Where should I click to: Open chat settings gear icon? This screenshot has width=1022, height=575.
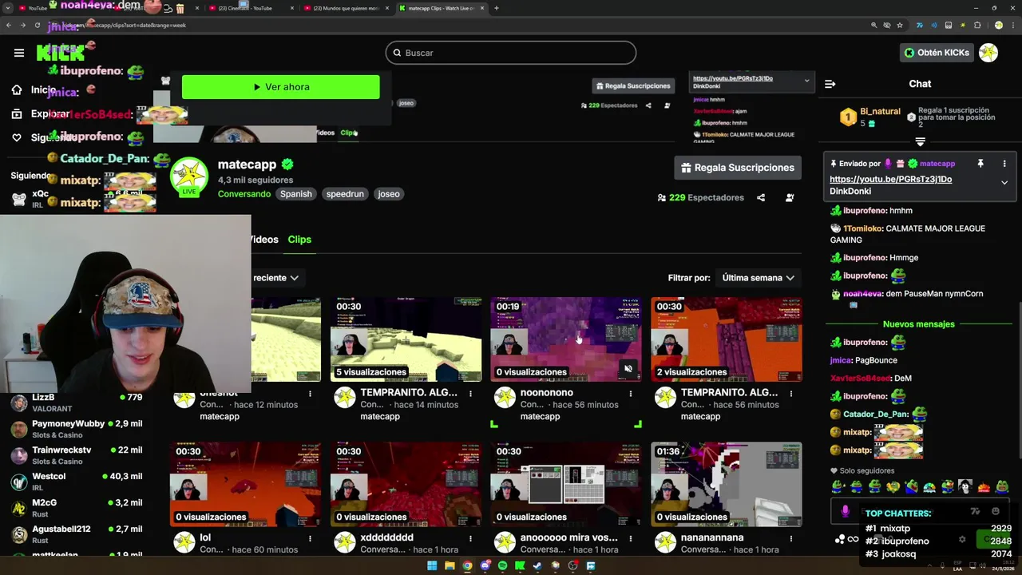click(962, 540)
